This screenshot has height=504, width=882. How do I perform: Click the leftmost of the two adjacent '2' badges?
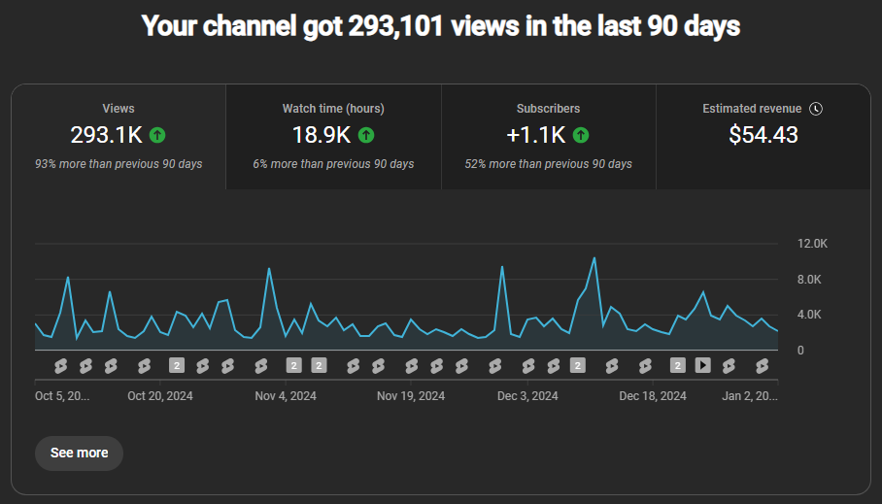tap(293, 365)
